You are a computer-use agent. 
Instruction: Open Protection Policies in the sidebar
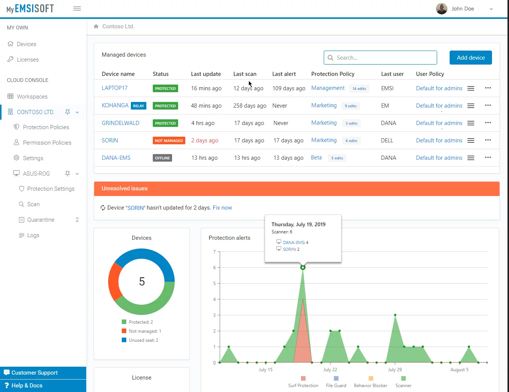pyautogui.click(x=46, y=127)
